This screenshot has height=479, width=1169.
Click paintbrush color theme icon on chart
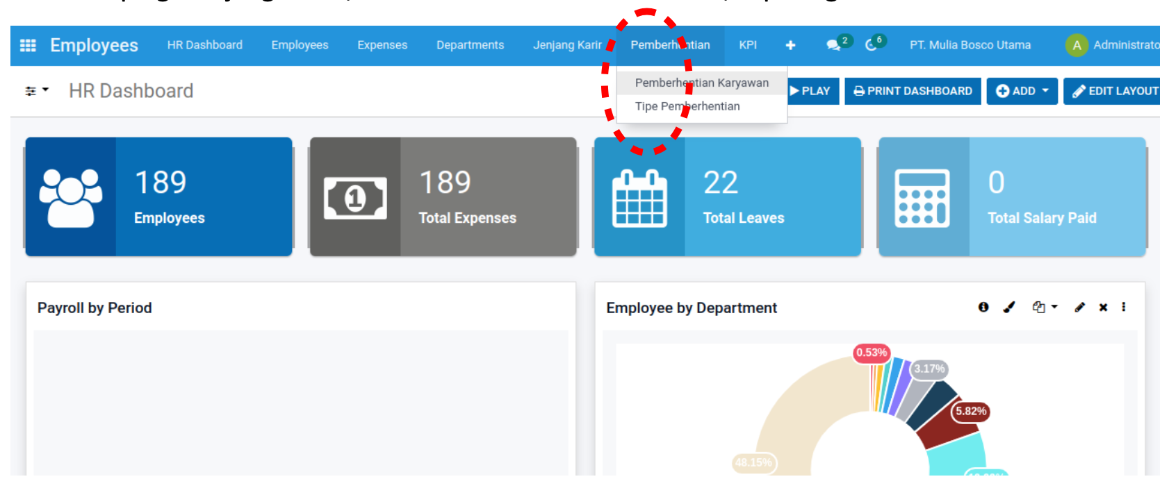1009,307
